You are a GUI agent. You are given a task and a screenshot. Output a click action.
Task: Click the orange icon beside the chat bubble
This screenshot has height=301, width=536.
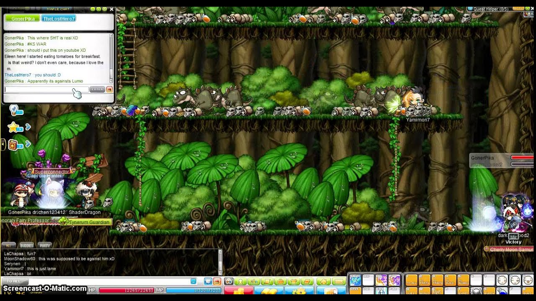[x=217, y=281]
